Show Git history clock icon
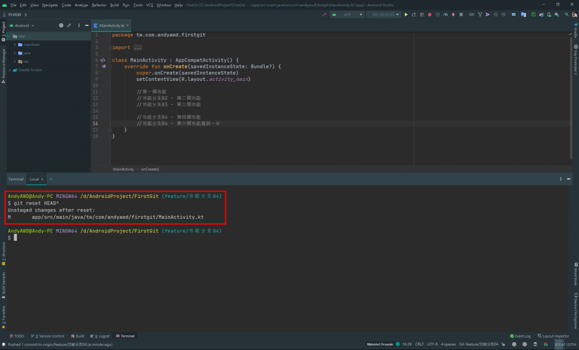Viewport: 579px width, 350px height. coord(495,14)
